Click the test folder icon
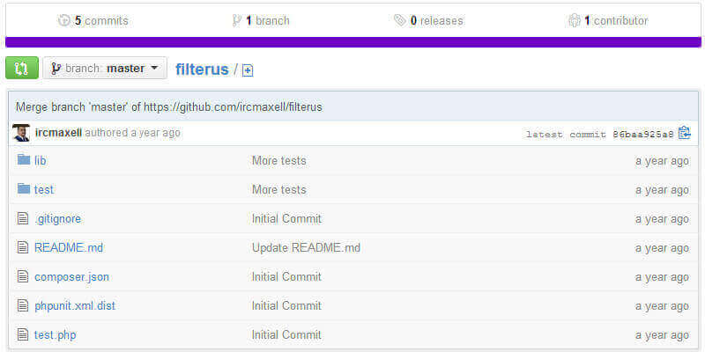 [24, 189]
